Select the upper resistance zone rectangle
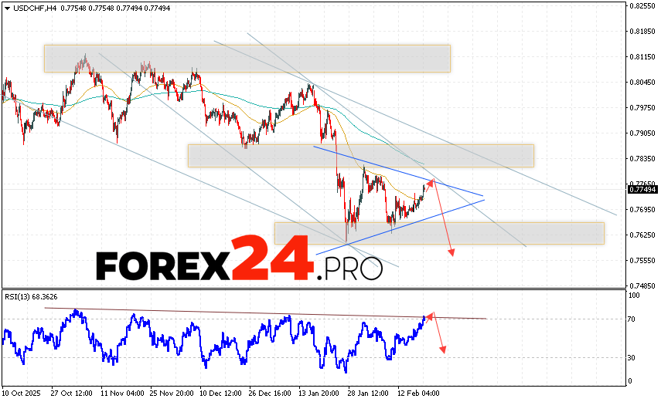 pyautogui.click(x=247, y=58)
